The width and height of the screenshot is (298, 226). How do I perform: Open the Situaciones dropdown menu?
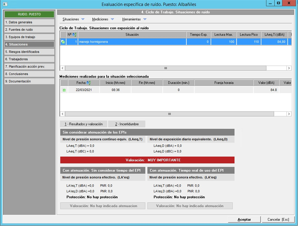(73, 19)
